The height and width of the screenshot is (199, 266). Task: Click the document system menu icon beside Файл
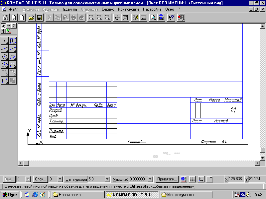[x=4, y=9]
